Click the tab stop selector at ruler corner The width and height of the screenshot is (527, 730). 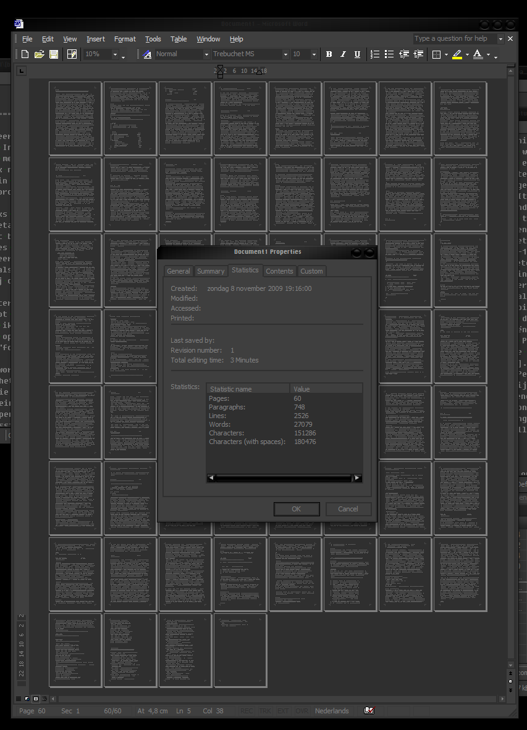[21, 71]
